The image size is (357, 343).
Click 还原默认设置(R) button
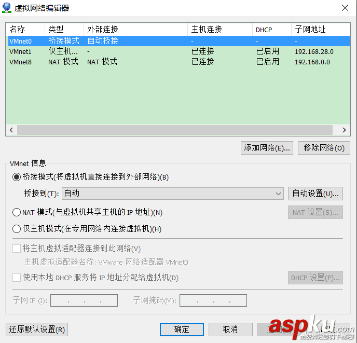pyautogui.click(x=37, y=330)
